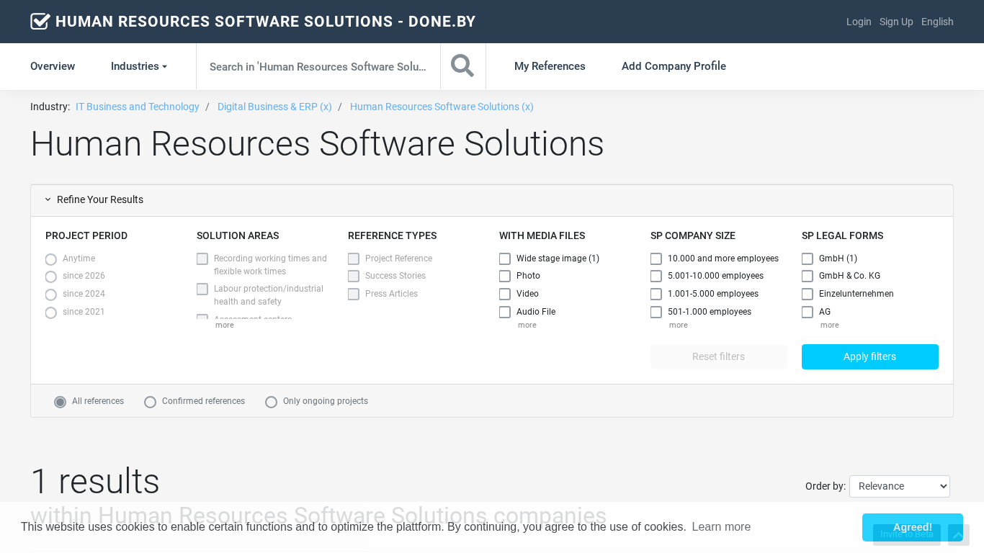Click the magnifying glass search icon
The height and width of the screenshot is (553, 984).
[x=462, y=66]
